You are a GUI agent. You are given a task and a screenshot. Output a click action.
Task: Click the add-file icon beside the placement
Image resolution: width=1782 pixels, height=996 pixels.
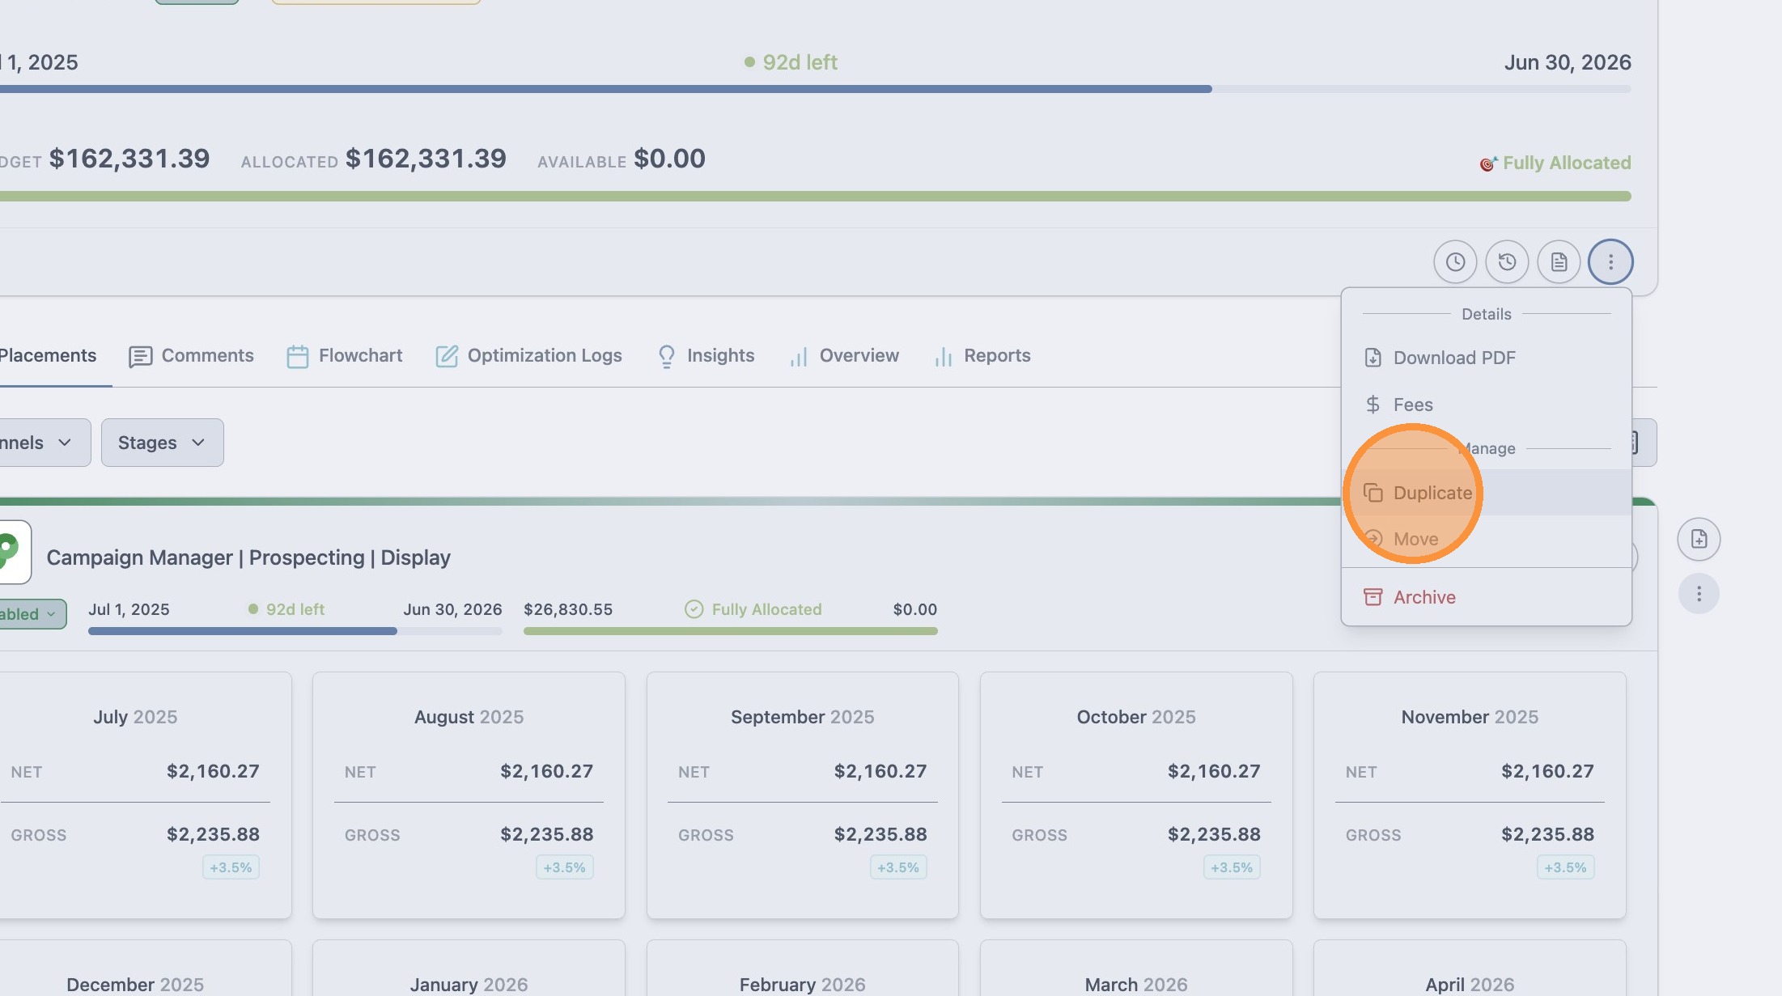[1699, 540]
